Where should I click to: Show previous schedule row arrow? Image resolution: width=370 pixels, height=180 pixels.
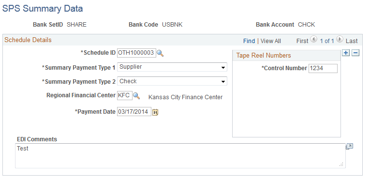[313, 40]
